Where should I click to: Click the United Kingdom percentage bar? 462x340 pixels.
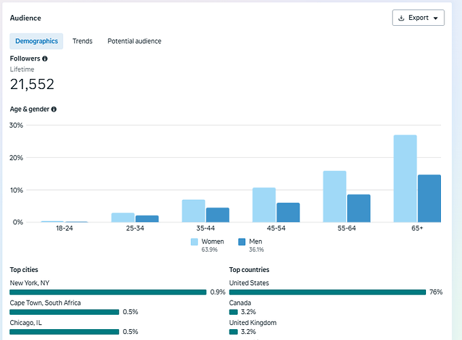[233, 332]
